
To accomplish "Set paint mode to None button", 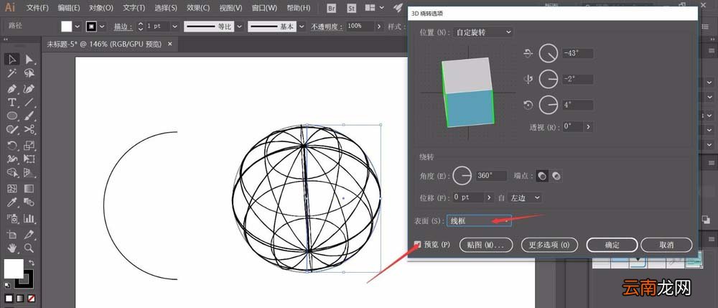I will pyautogui.click(x=31, y=299).
